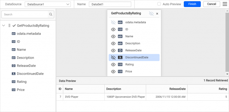The image size is (229, 112).
Task: Click the ID column header in preview
Action: click(60, 89)
